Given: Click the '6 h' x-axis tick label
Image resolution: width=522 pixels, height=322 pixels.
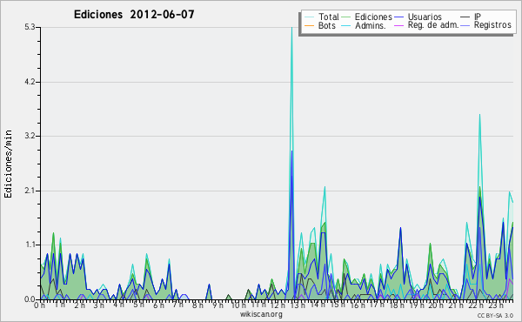Looking at the screenshot, I should pyautogui.click(x=158, y=305).
